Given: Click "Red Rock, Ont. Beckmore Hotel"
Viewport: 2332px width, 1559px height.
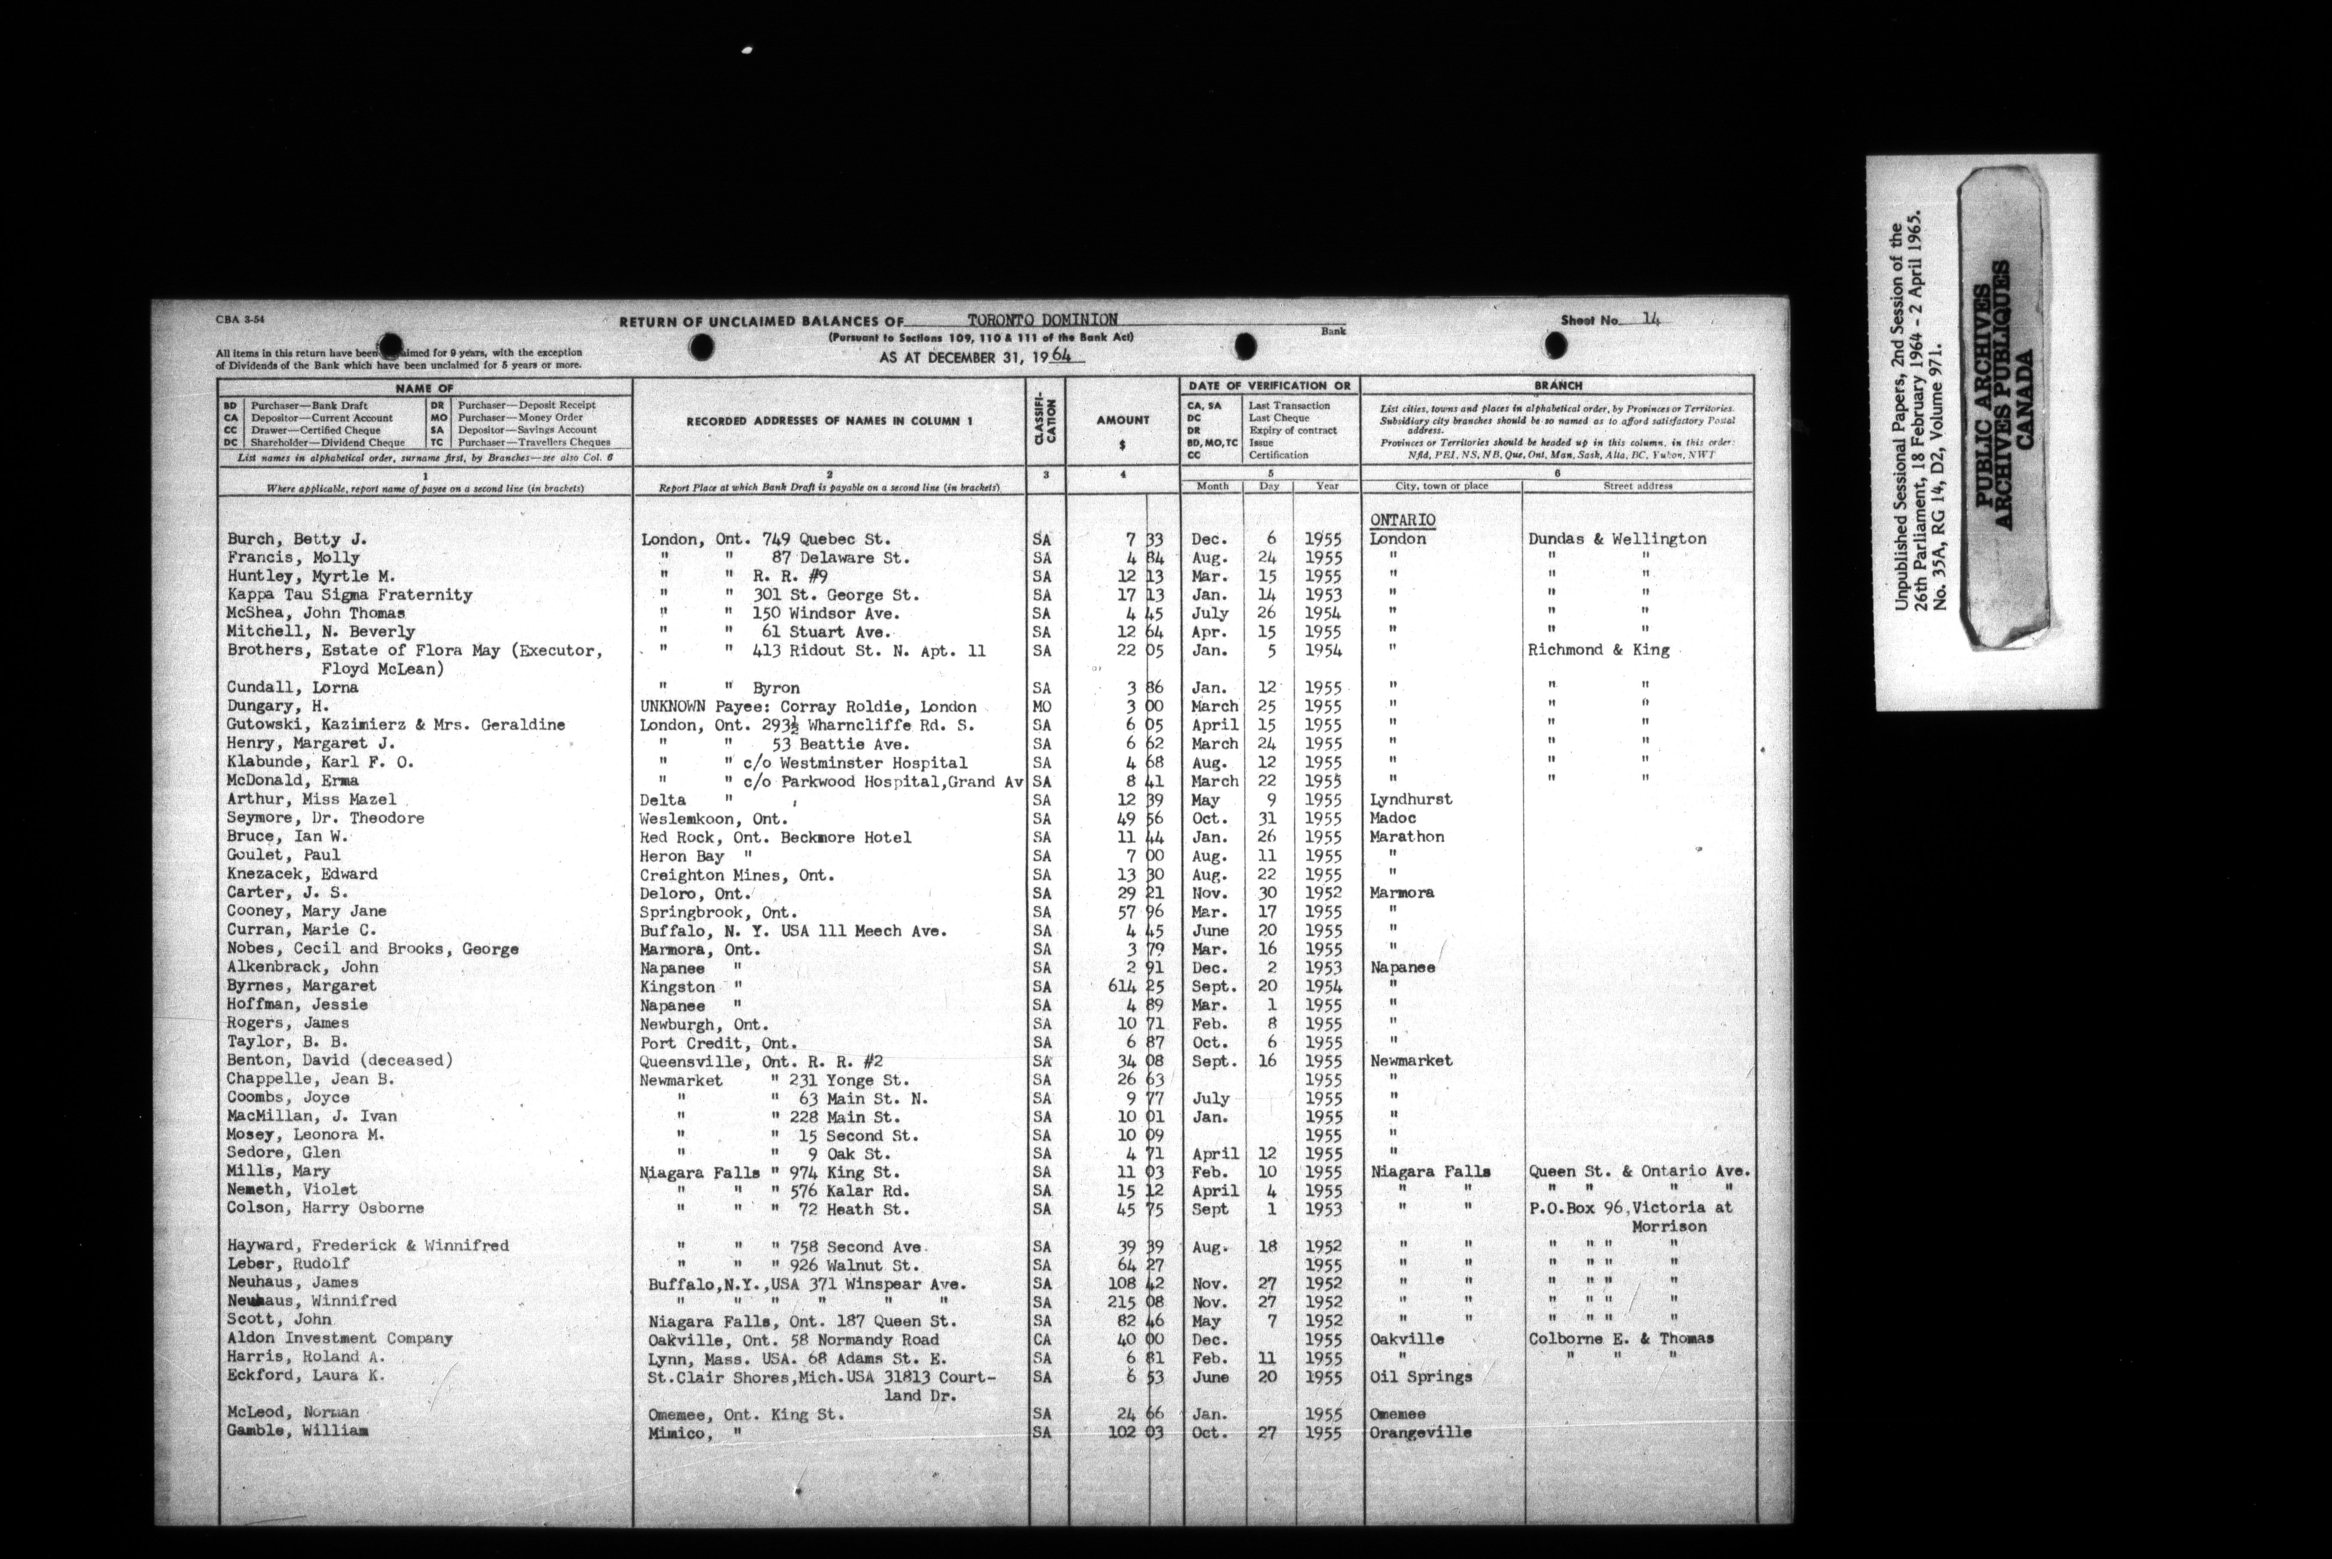Looking at the screenshot, I should coord(776,837).
